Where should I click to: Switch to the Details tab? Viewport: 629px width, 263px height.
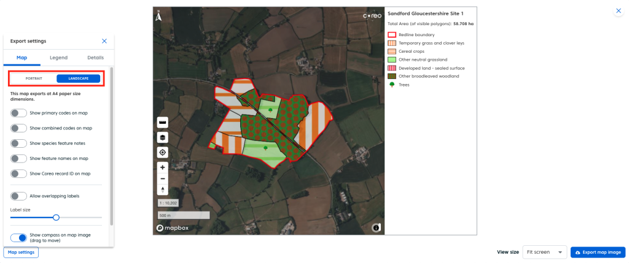tap(95, 58)
